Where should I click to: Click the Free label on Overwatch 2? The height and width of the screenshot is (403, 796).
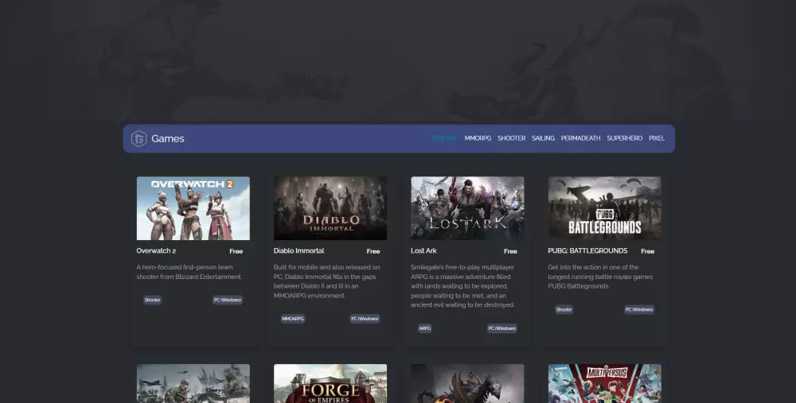[x=236, y=251]
